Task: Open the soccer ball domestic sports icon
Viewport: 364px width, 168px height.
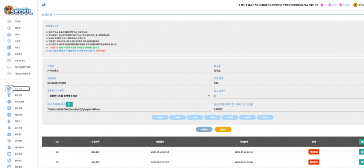Action: (x=9, y=21)
